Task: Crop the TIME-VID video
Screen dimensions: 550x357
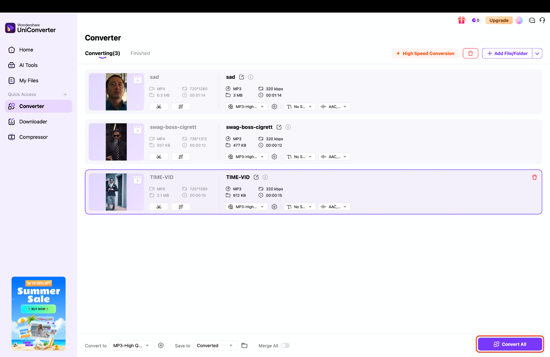Action: pos(181,207)
